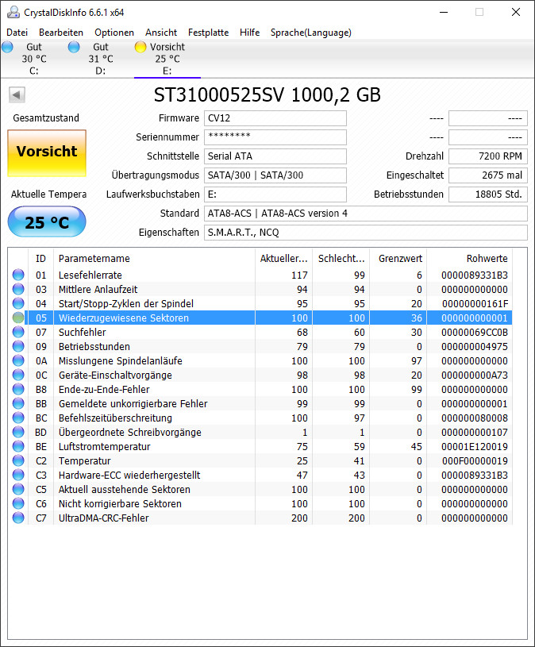The image size is (535, 647).
Task: Select the Wiederzugewiesene Sektoren row text
Action: click(124, 318)
